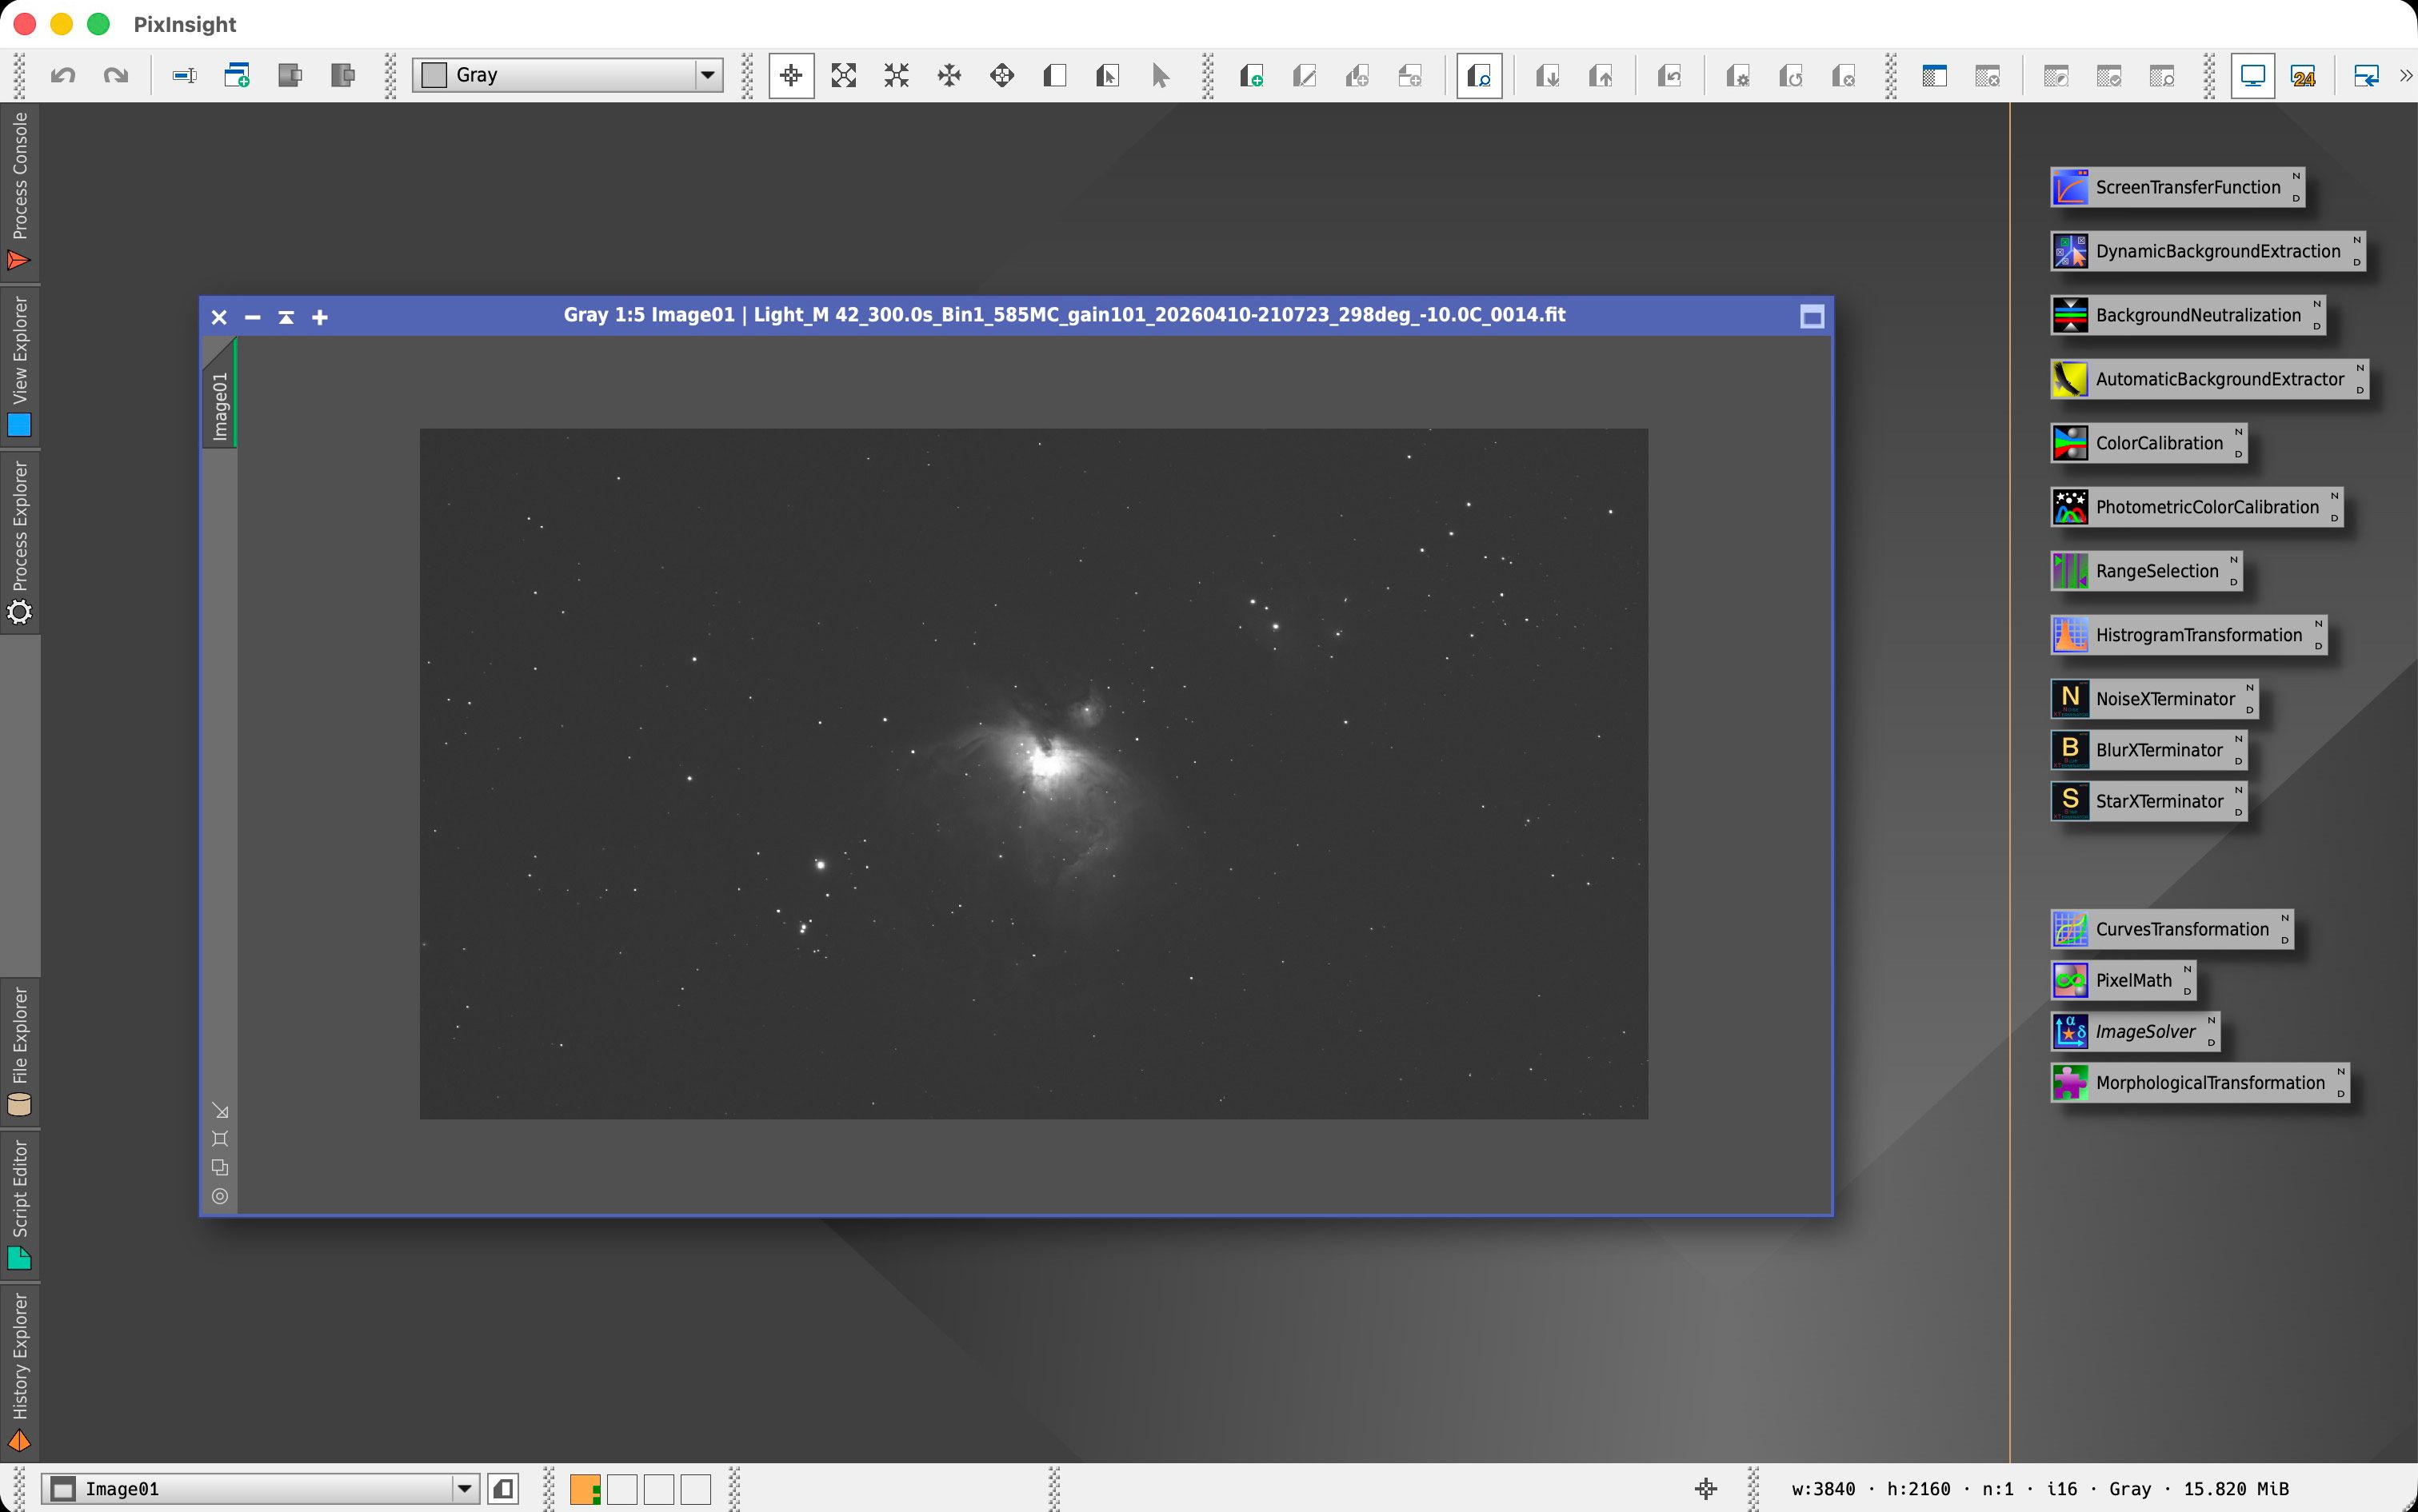The height and width of the screenshot is (1512, 2418).
Task: Open the Gray color space dropdown
Action: click(x=567, y=75)
